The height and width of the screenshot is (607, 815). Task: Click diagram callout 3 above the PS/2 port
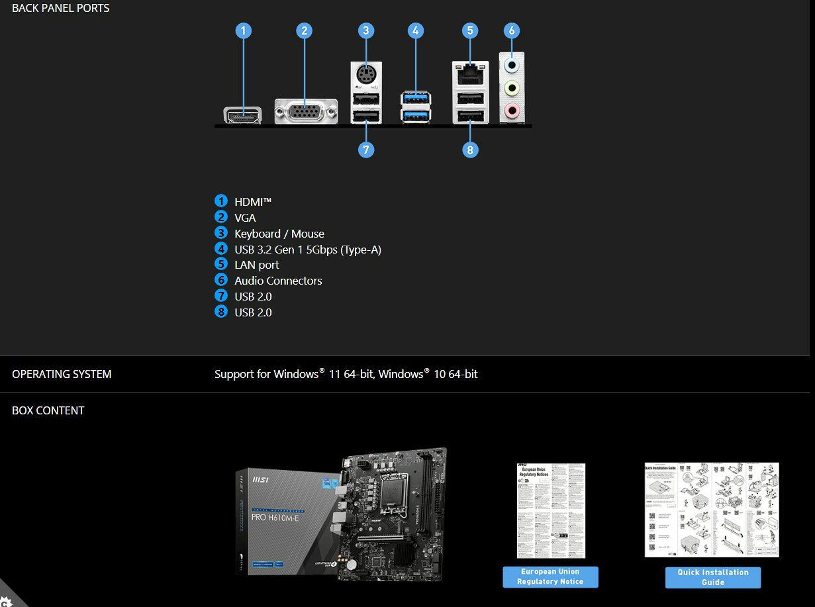click(366, 30)
